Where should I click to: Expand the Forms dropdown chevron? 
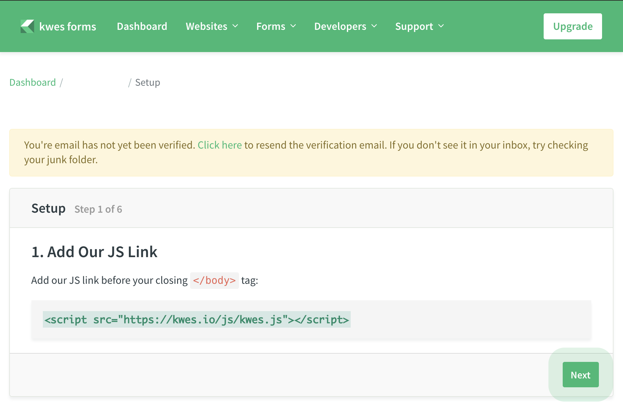click(293, 26)
